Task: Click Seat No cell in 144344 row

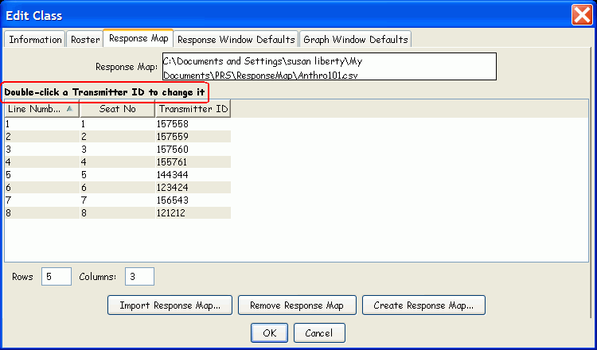Action: pos(117,175)
